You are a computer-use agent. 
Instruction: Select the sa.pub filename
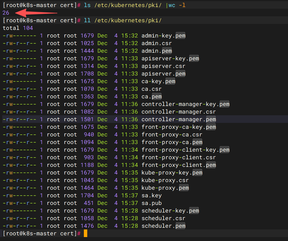[x=151, y=203]
